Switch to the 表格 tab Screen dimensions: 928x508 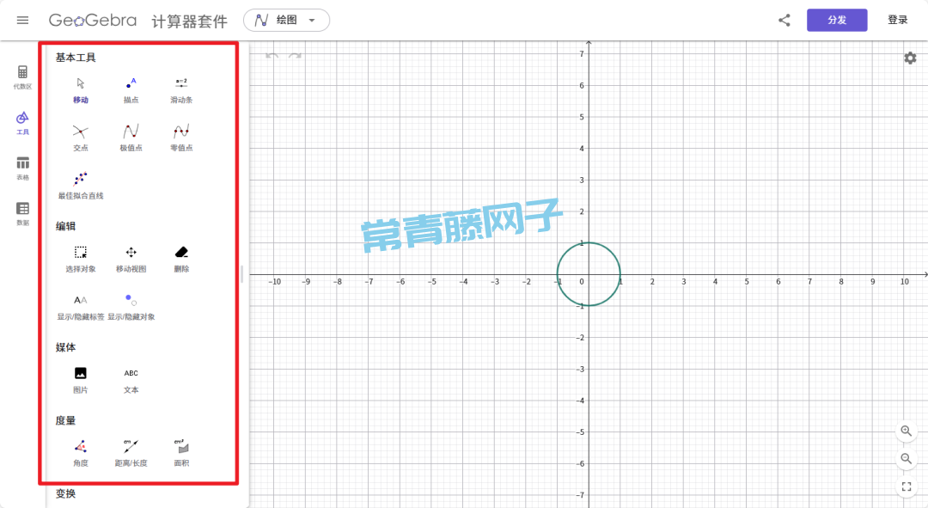[x=22, y=168]
